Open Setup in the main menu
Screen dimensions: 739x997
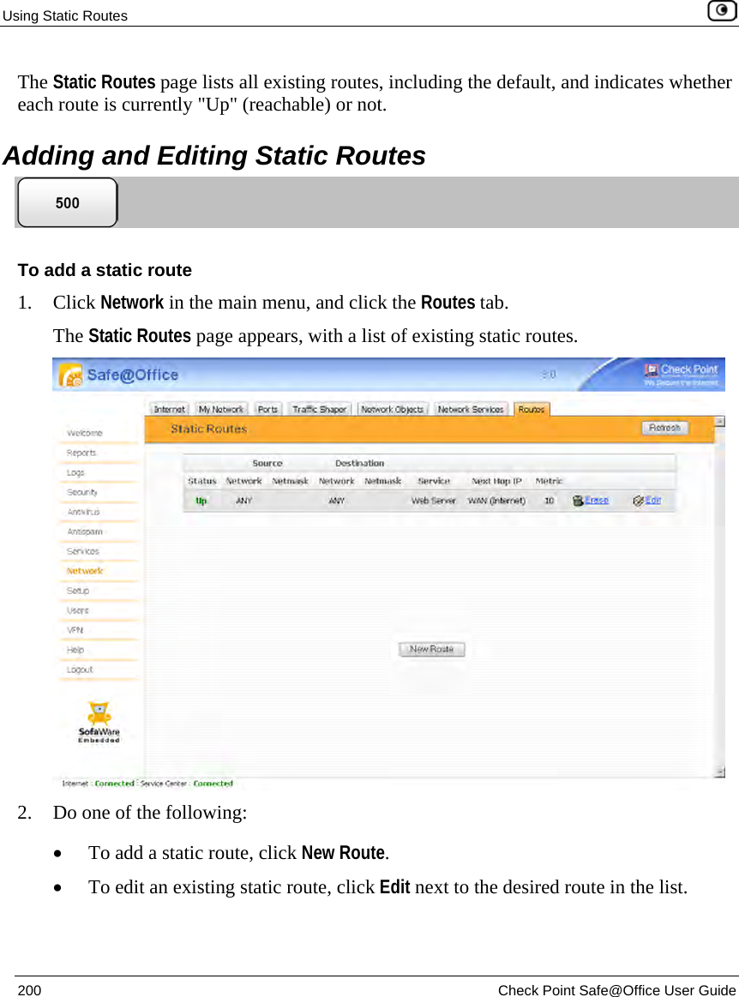pyautogui.click(x=78, y=591)
